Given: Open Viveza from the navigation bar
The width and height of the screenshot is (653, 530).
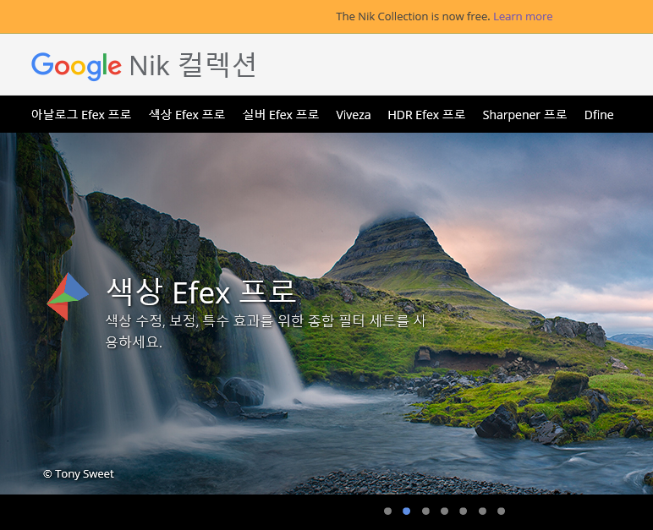Looking at the screenshot, I should [x=353, y=115].
